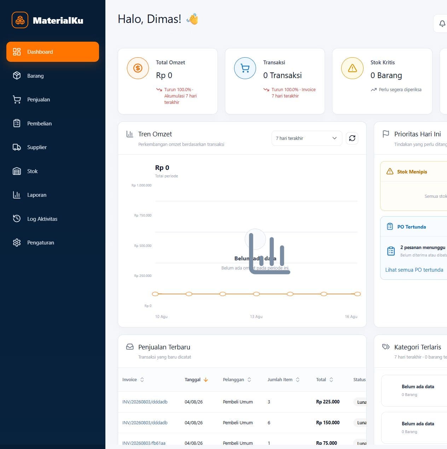Click the last data point at 16 Agu

[358, 294]
